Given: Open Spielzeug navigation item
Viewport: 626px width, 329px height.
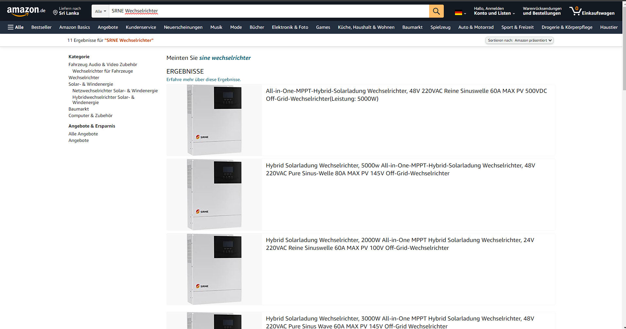Looking at the screenshot, I should (441, 27).
